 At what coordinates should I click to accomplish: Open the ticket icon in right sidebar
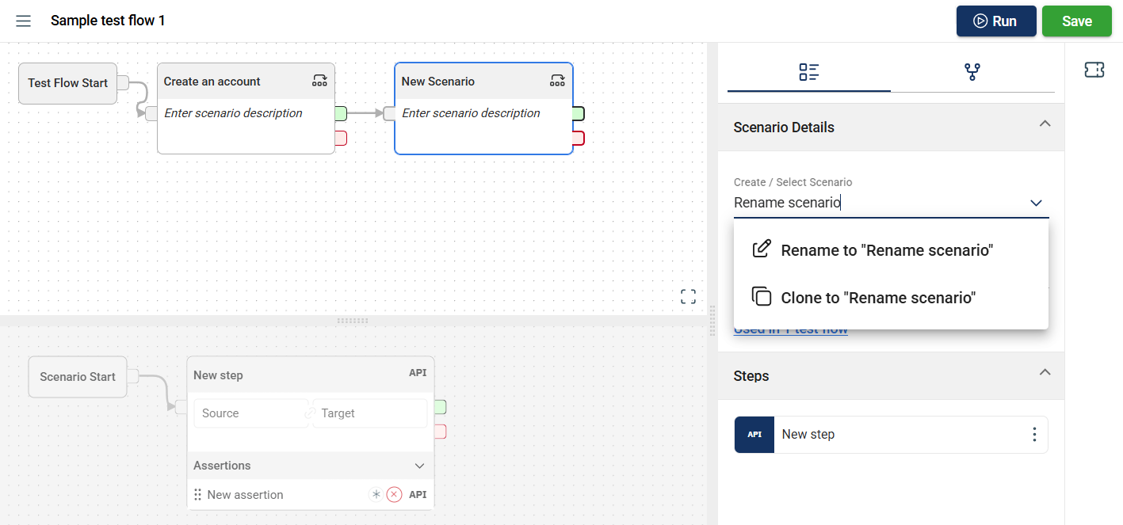(x=1094, y=70)
